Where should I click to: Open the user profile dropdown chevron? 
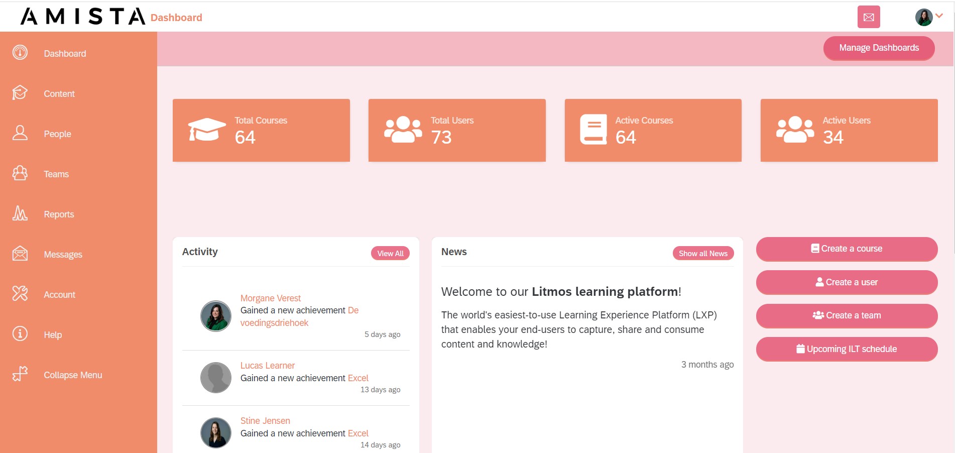click(x=939, y=17)
